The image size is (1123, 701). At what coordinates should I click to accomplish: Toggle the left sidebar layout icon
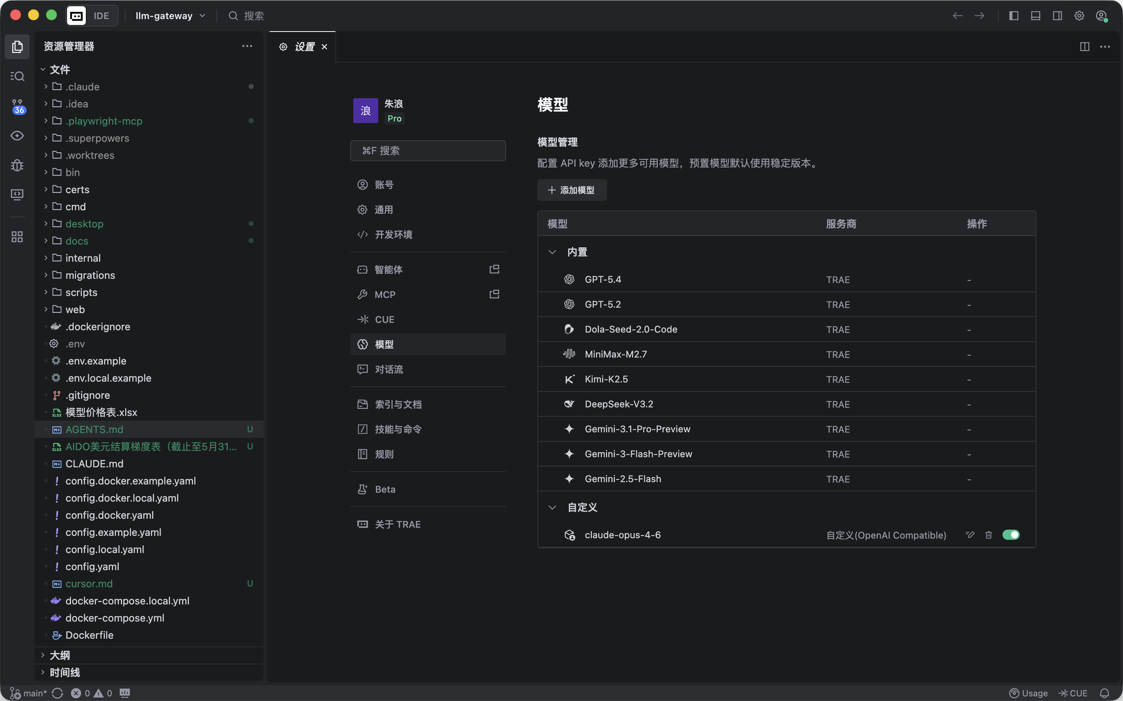pyautogui.click(x=1013, y=16)
